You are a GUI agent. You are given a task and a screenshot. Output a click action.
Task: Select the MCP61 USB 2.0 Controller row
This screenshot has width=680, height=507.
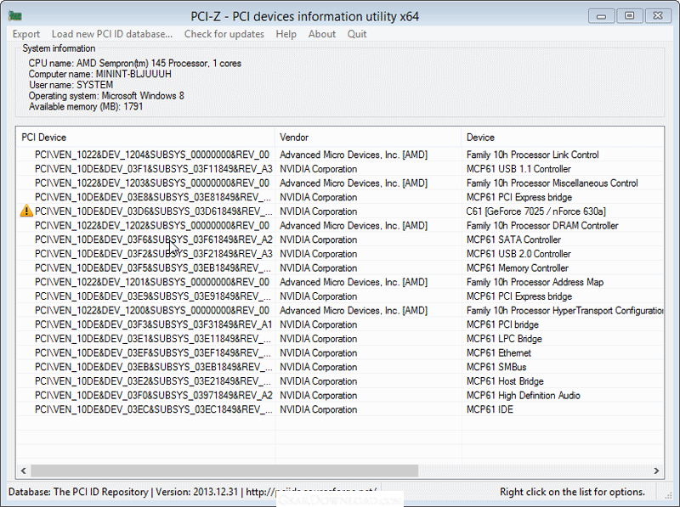[x=341, y=254]
